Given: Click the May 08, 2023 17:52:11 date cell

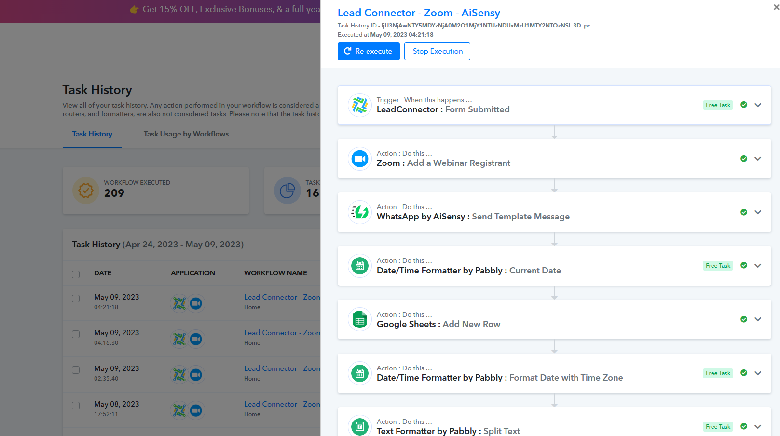Looking at the screenshot, I should [x=117, y=409].
